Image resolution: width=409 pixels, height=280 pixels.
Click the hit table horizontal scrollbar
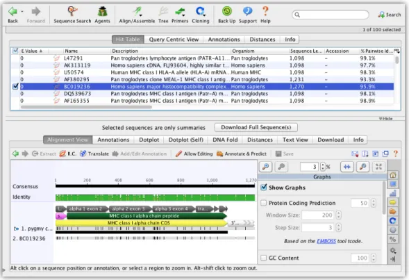(x=86, y=107)
